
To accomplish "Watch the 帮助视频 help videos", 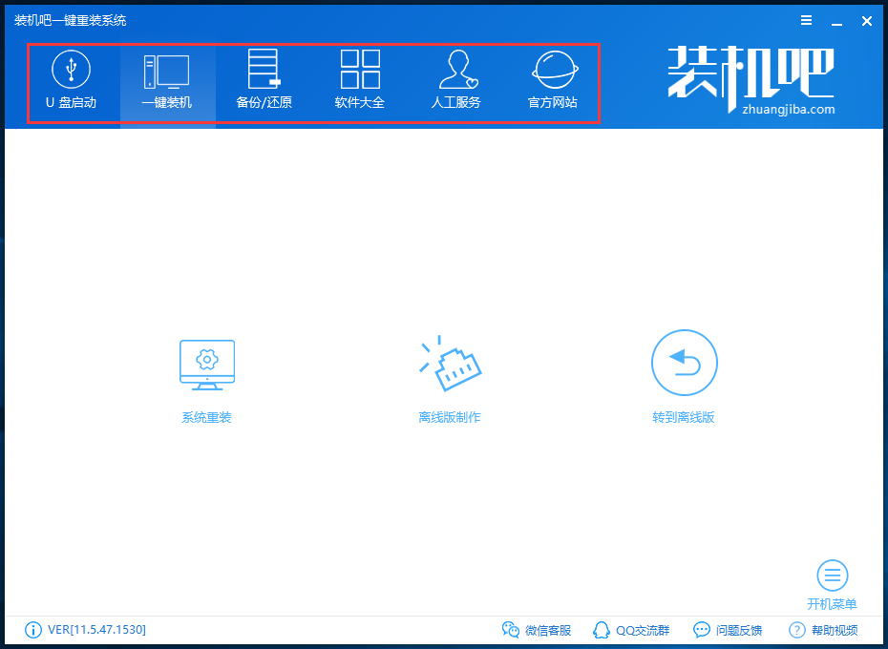I will [823, 630].
